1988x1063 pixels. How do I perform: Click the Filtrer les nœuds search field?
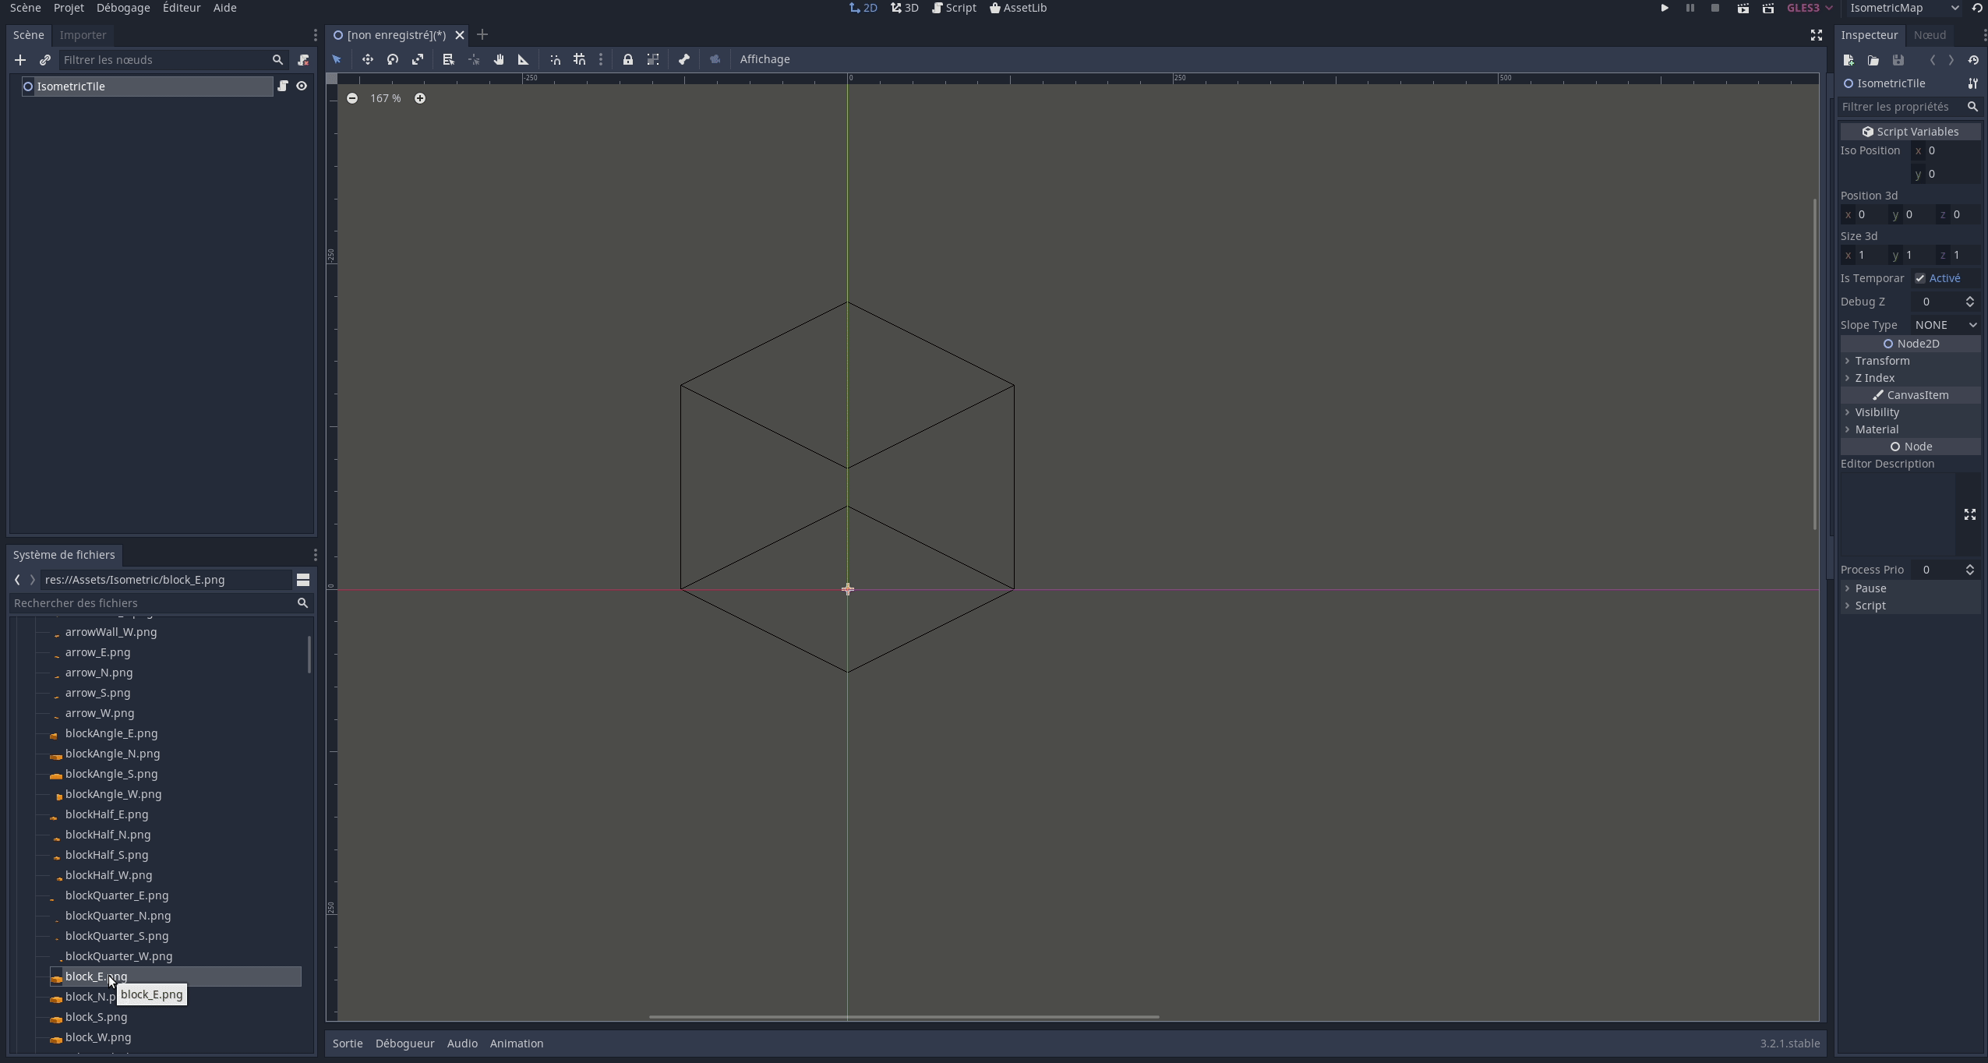point(164,60)
